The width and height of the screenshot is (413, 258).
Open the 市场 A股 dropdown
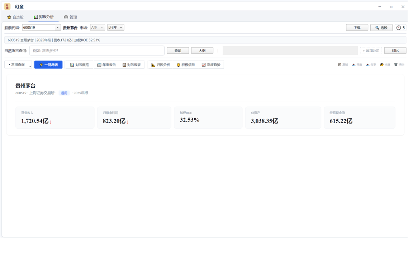98,28
